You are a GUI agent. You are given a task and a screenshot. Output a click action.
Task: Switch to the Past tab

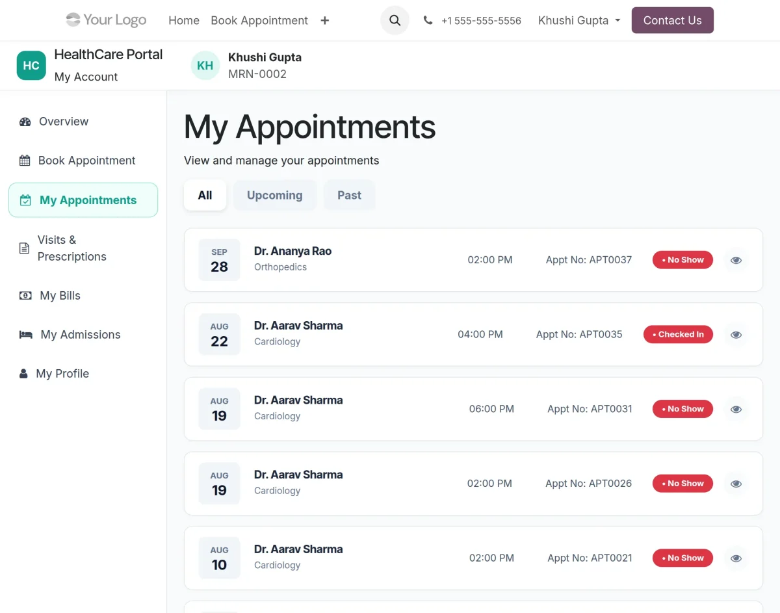click(x=349, y=195)
